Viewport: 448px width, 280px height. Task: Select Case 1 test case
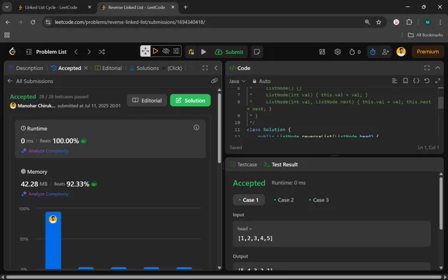click(x=248, y=200)
